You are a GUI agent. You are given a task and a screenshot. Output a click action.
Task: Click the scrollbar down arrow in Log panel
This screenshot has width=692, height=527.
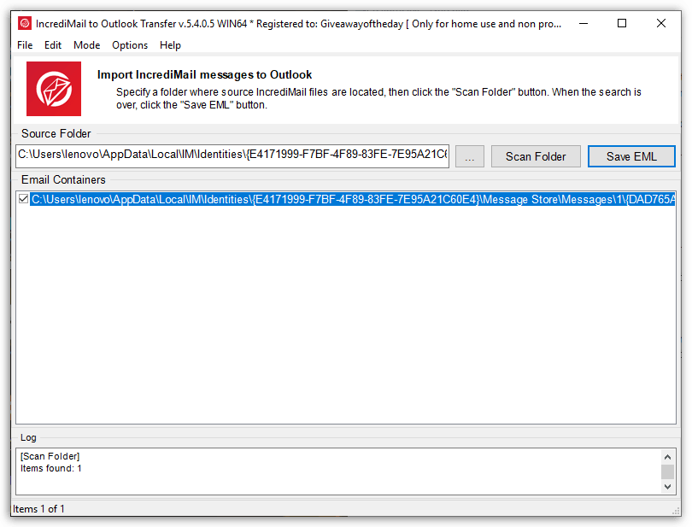669,487
